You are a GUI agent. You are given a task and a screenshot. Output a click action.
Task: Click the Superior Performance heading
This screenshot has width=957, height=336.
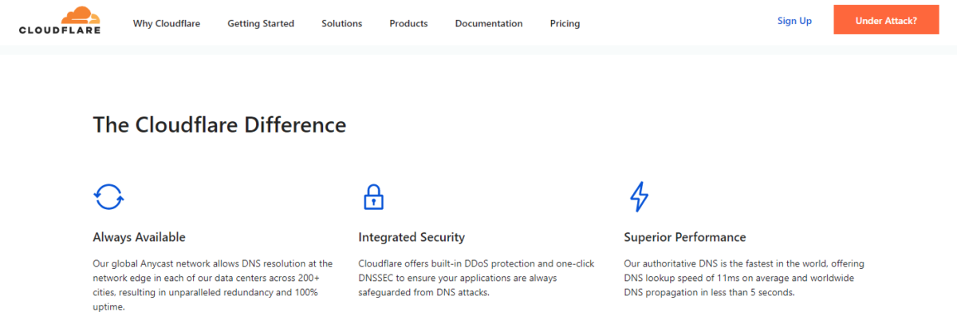[684, 237]
